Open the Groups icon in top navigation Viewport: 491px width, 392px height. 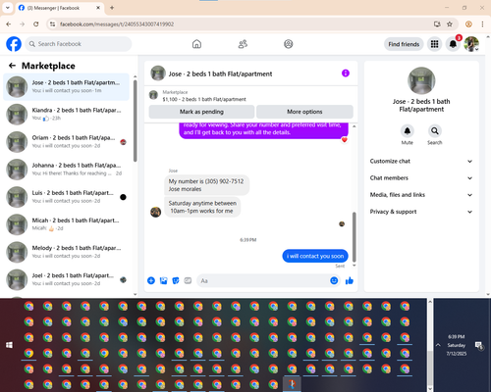[x=289, y=44]
